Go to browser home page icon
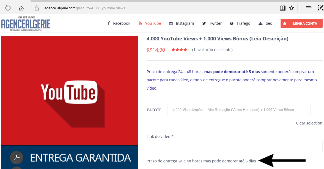324x169 pixels. [x=21, y=8]
